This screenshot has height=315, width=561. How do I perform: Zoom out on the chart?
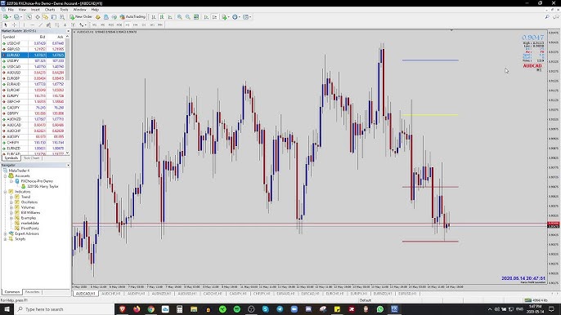[188, 17]
